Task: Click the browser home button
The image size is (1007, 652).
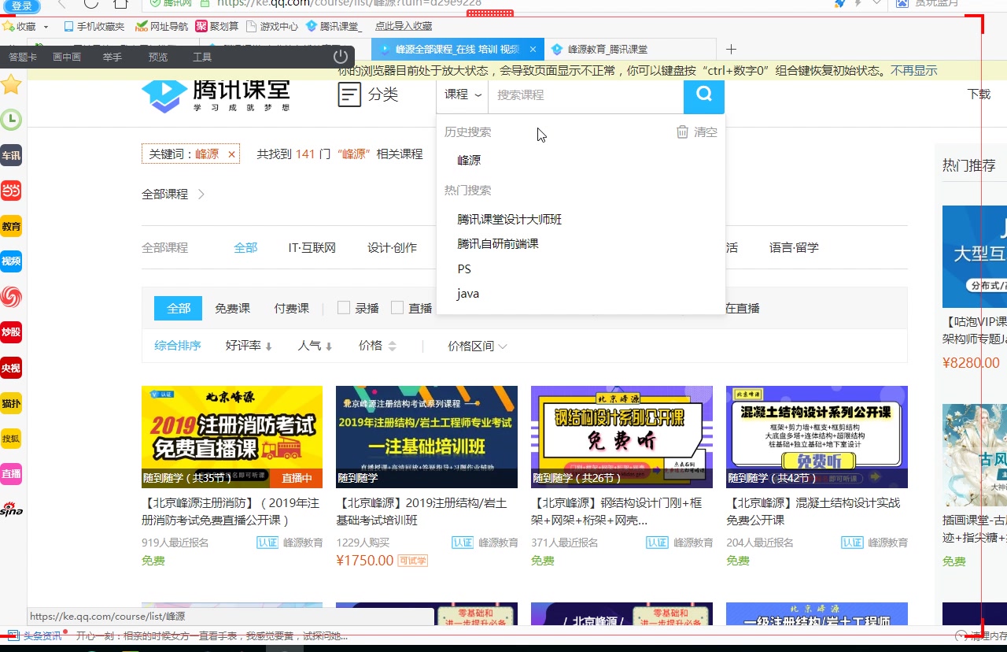Action: pos(120,3)
